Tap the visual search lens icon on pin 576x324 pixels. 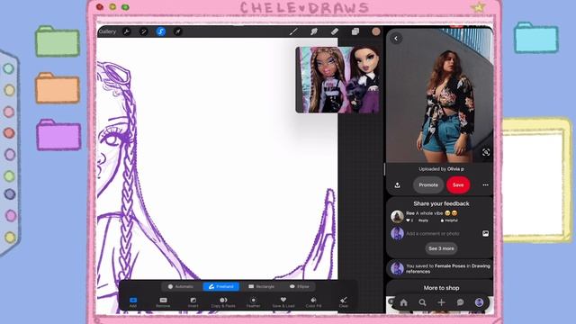[x=486, y=152]
